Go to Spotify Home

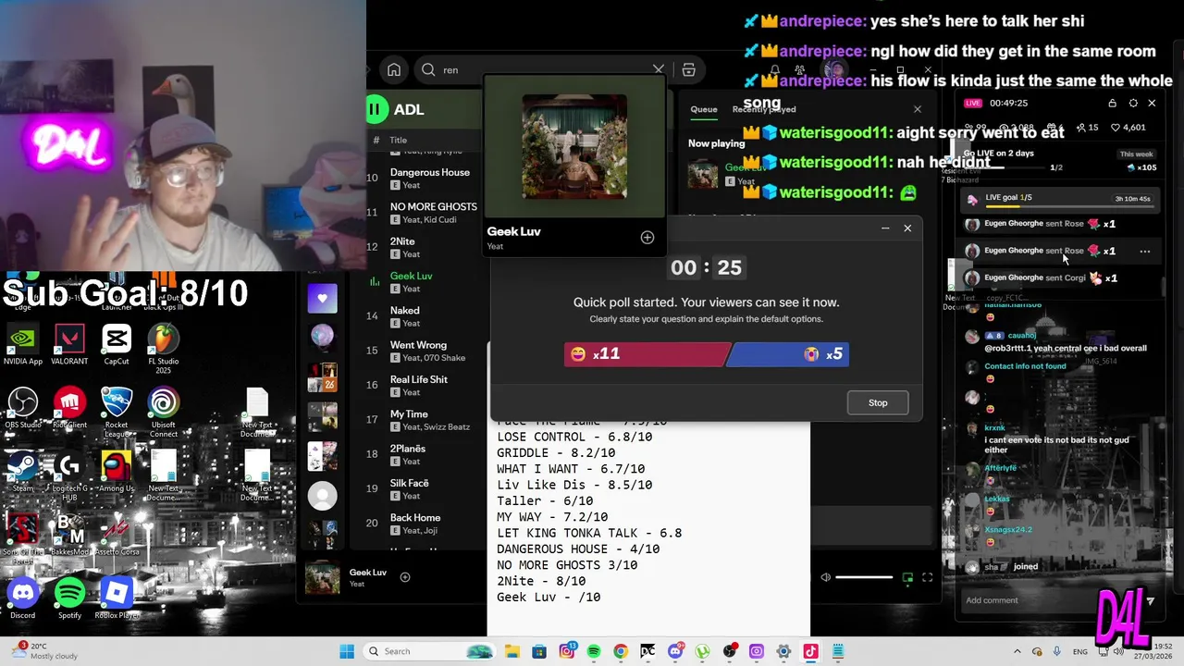point(394,69)
